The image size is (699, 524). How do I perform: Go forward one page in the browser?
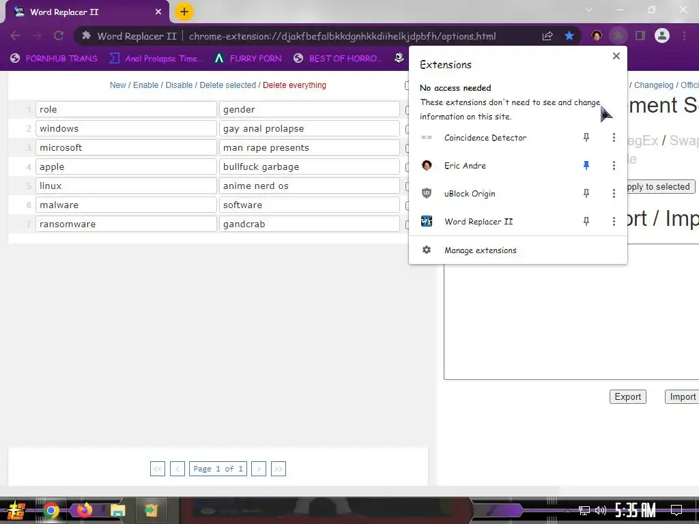coord(37,35)
